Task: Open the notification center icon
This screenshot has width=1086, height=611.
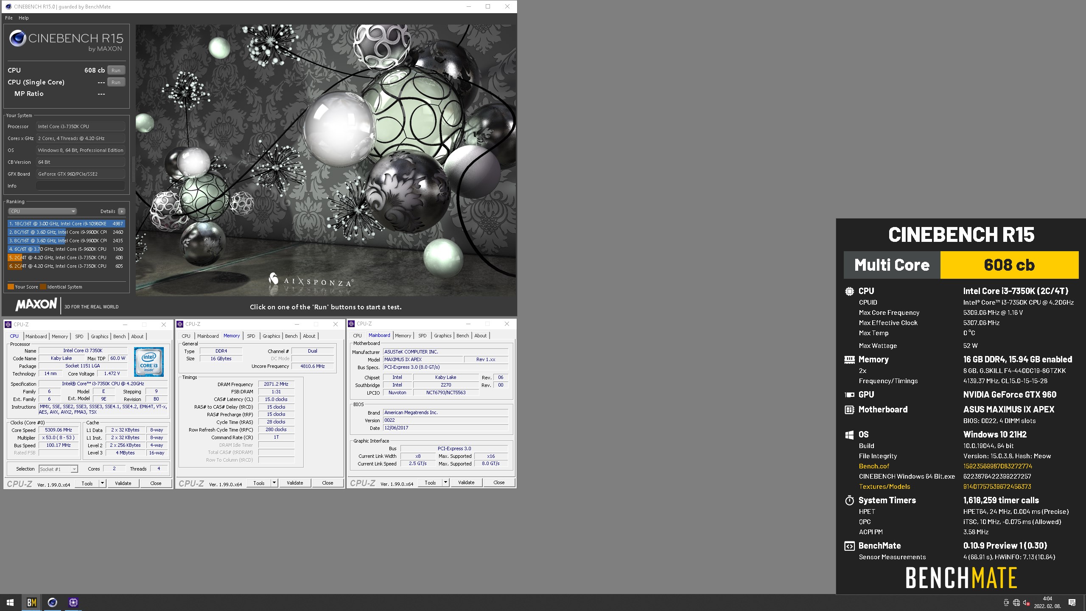Action: 1072,603
